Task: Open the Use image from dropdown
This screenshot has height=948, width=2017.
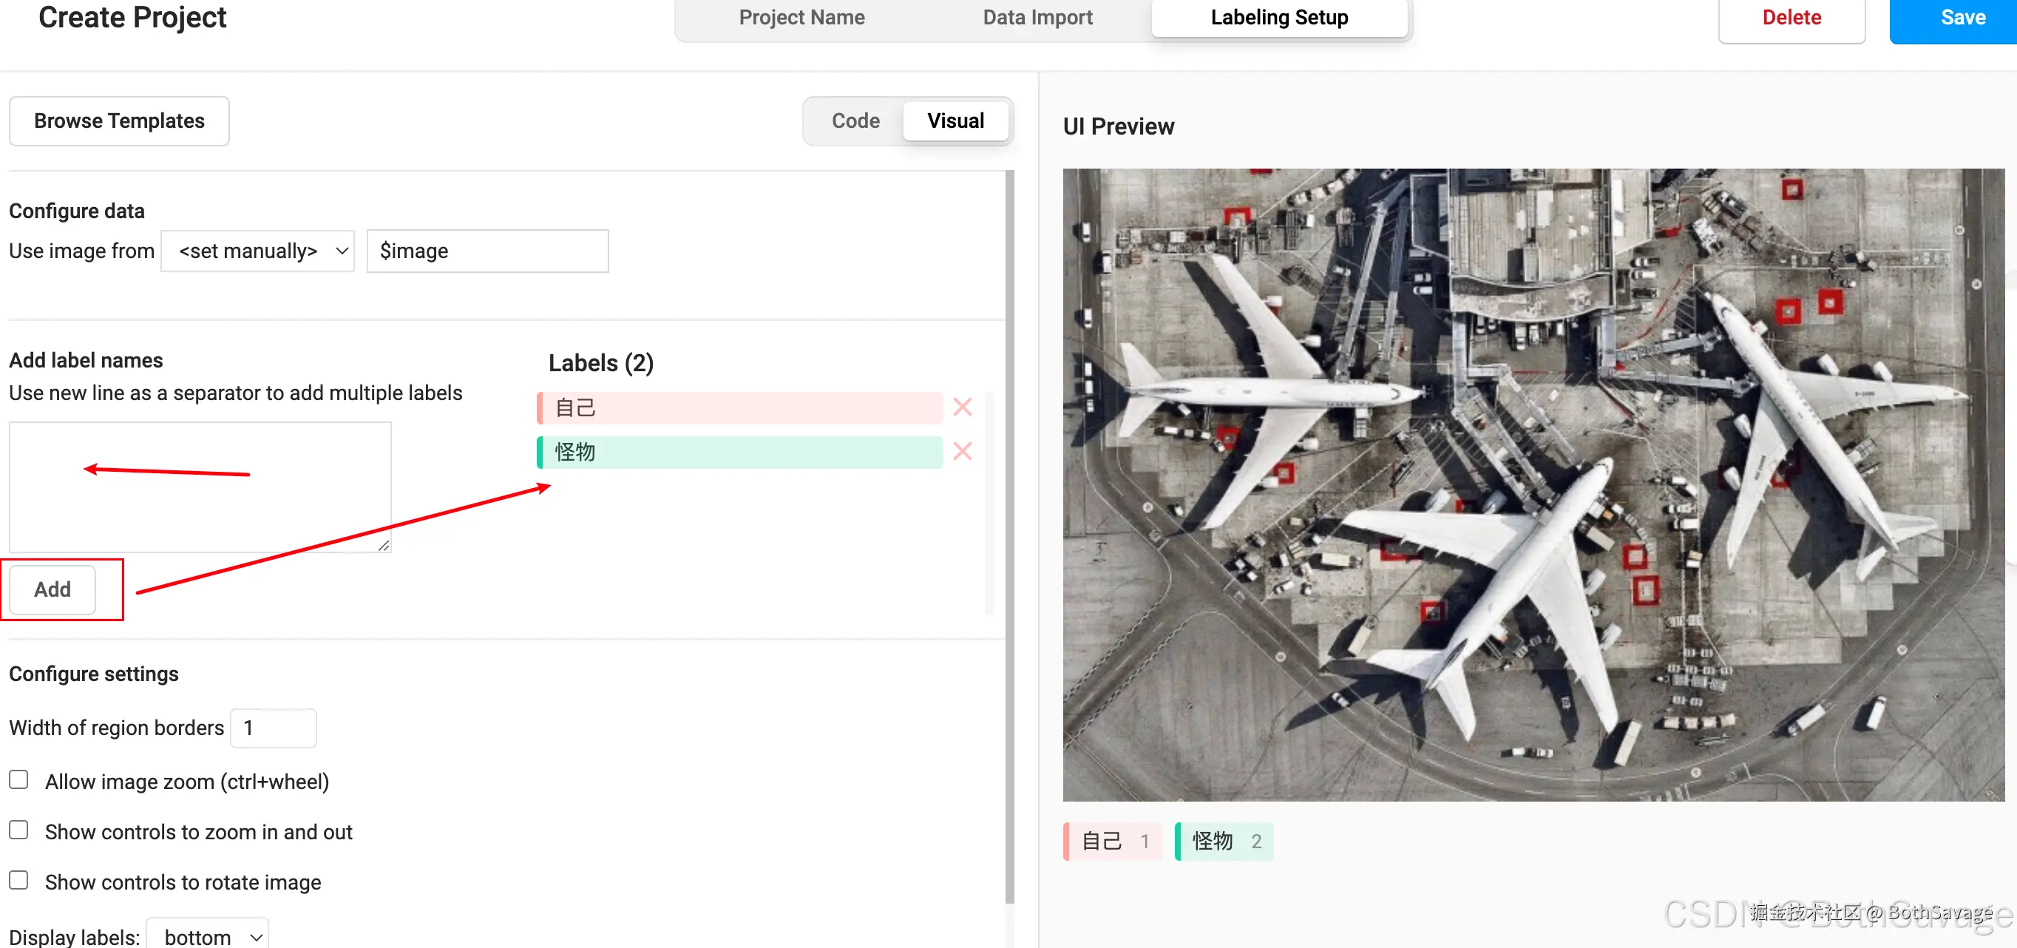Action: (257, 251)
